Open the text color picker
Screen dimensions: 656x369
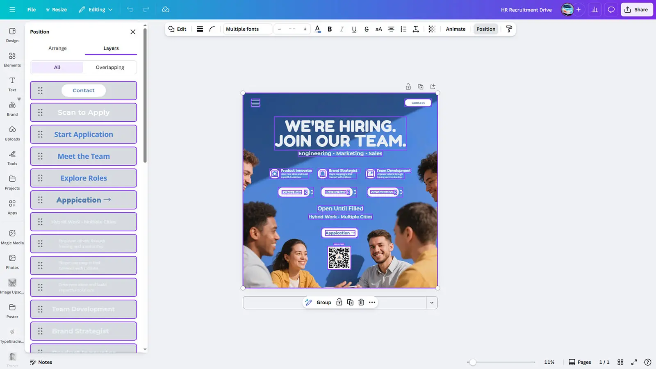(317, 29)
